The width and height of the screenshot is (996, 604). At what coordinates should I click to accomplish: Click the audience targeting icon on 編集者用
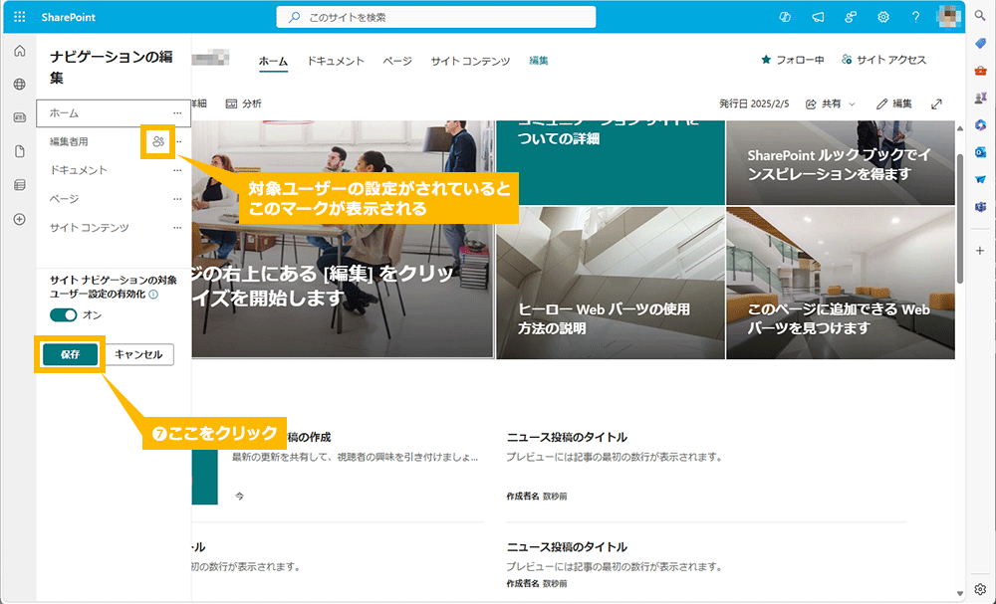click(x=158, y=141)
